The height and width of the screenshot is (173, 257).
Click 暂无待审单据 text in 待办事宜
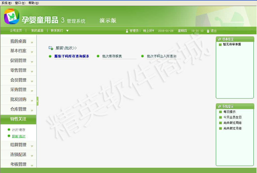coord(232,44)
